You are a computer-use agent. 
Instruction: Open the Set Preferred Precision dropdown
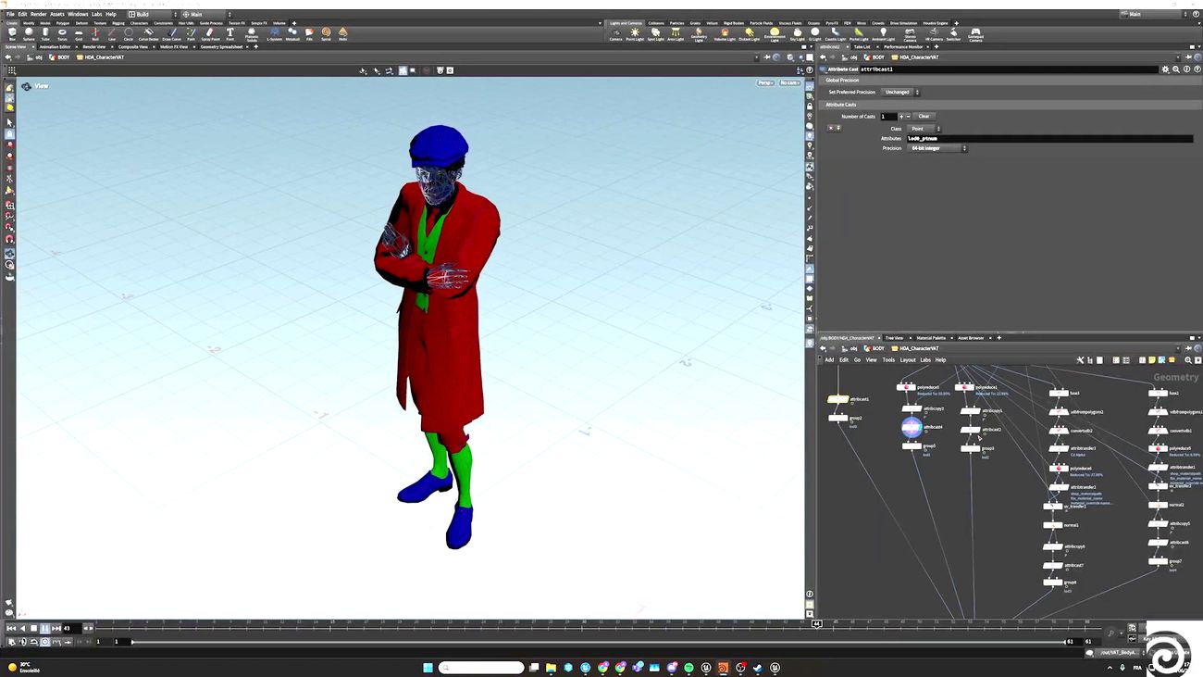click(900, 92)
